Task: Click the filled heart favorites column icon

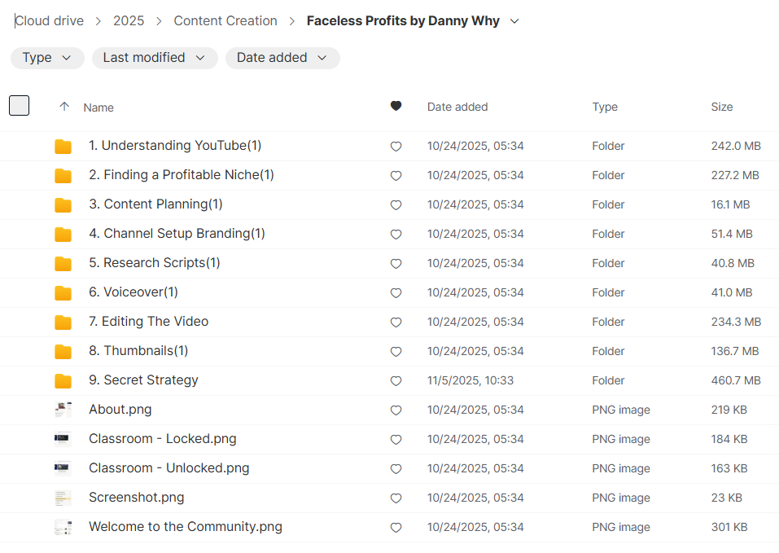Action: (x=396, y=106)
